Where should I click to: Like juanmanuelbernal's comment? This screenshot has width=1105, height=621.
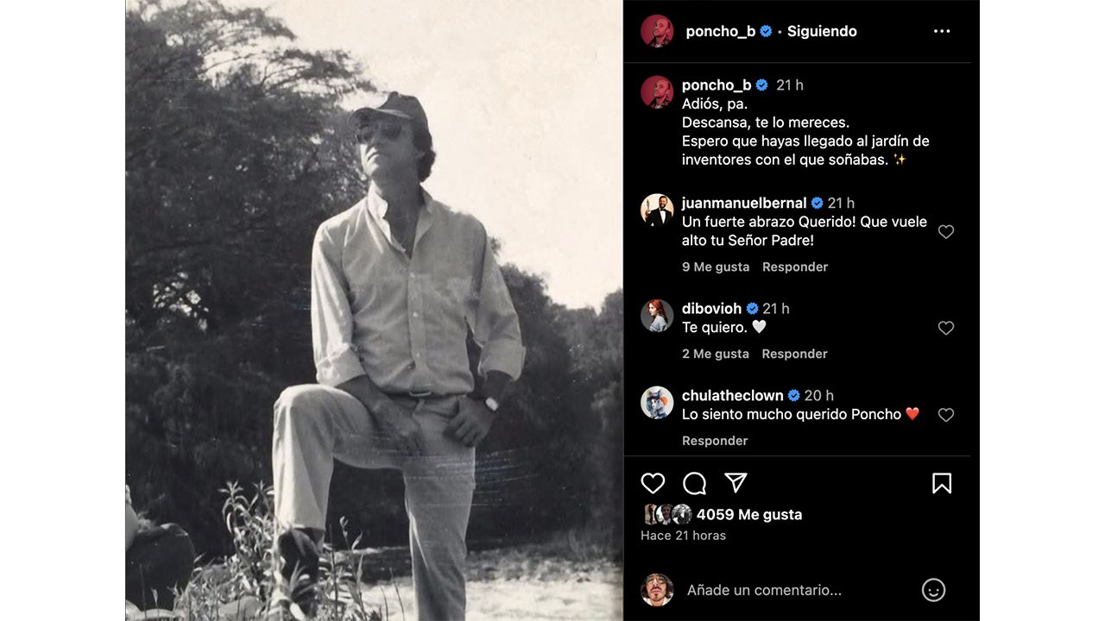(x=946, y=232)
